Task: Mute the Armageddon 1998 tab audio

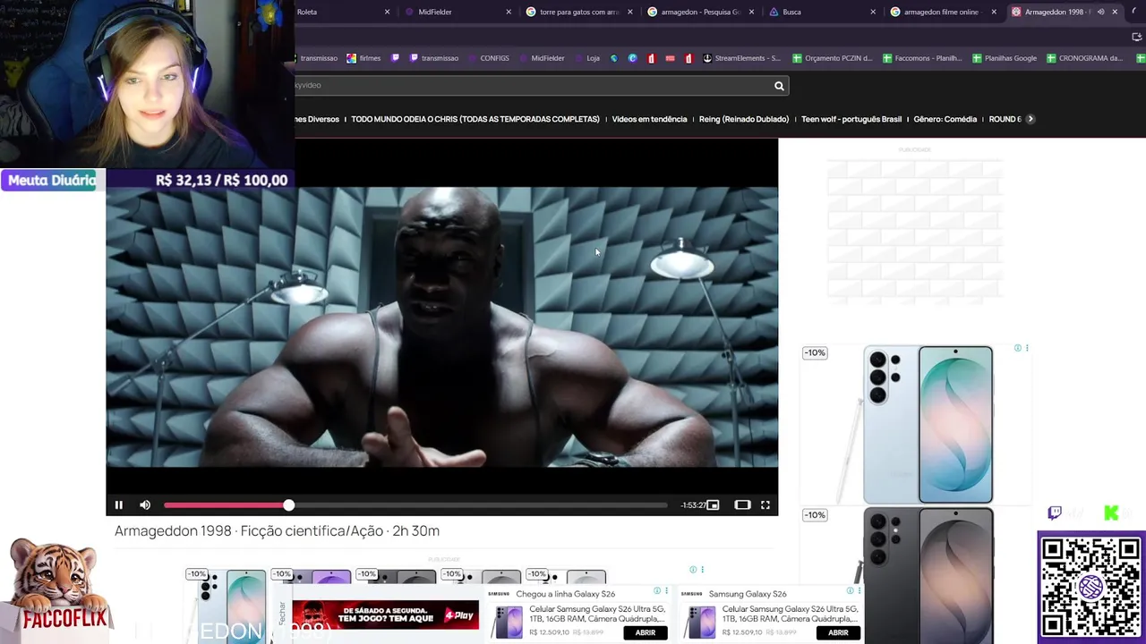Action: click(x=1100, y=12)
